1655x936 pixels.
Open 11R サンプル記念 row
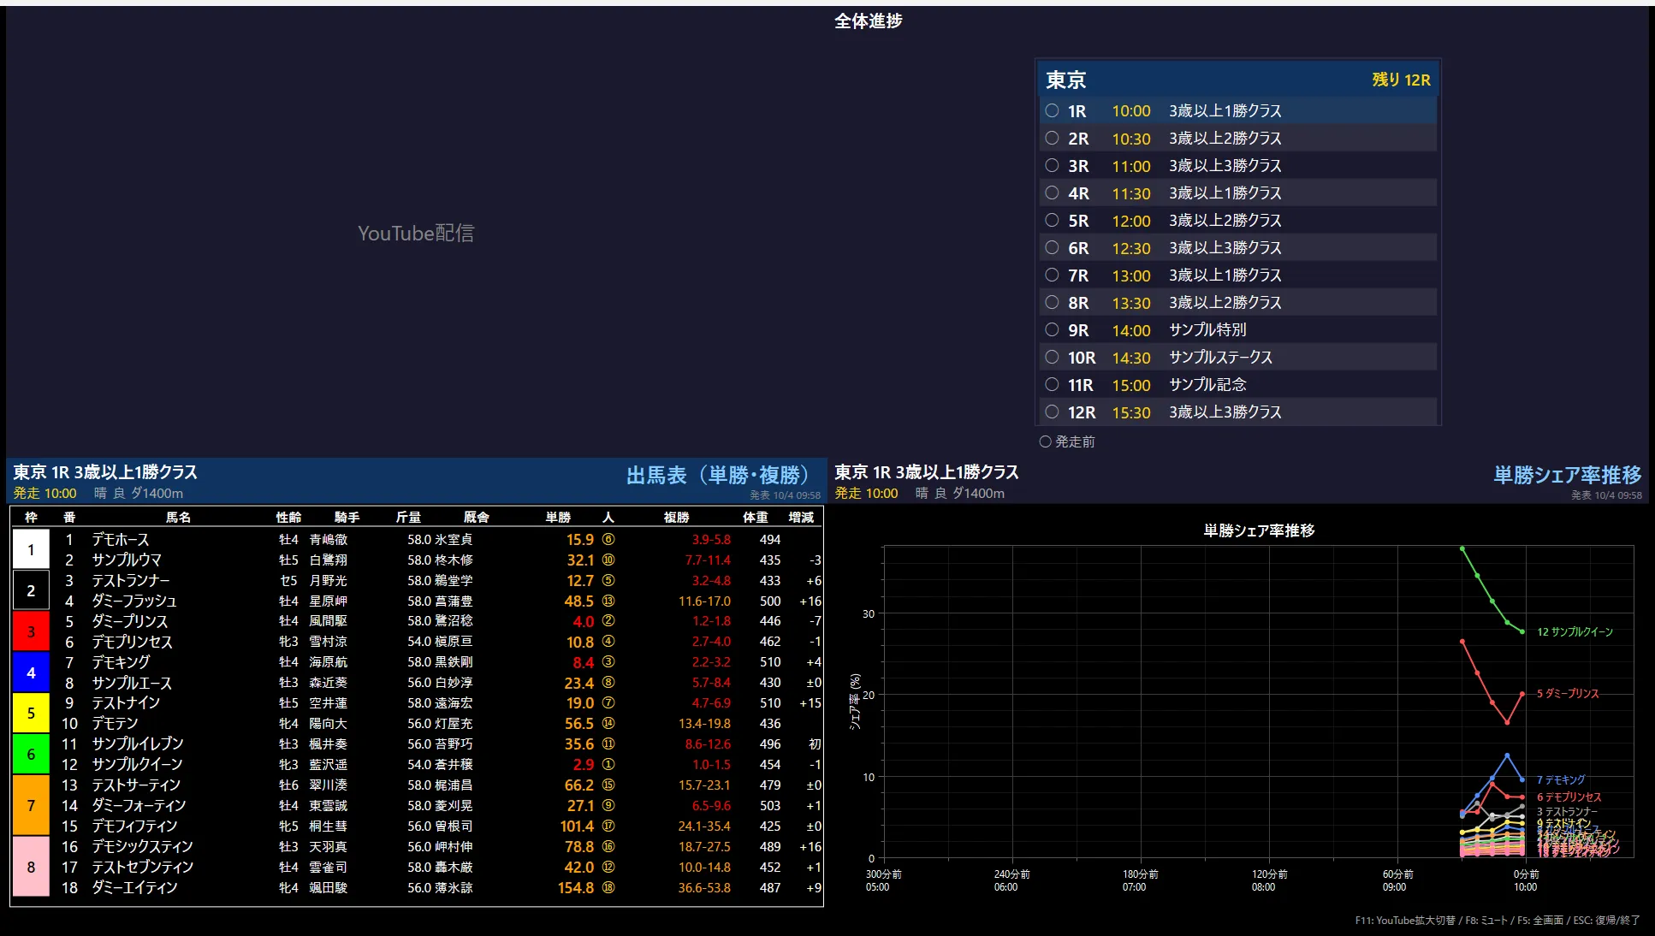coord(1237,384)
